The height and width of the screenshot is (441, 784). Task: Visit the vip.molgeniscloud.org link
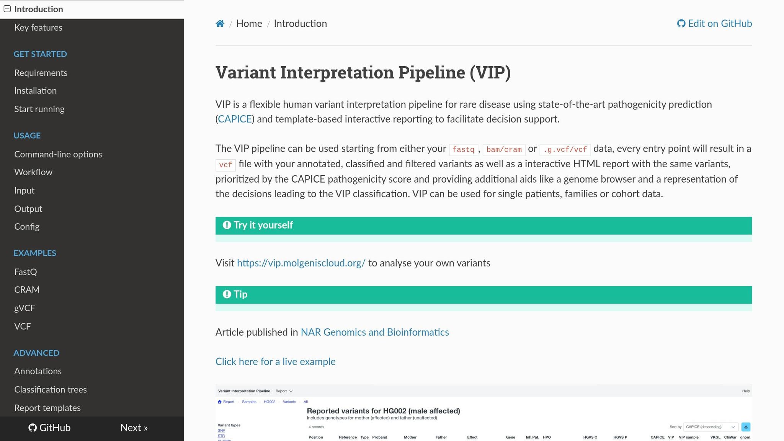click(301, 263)
